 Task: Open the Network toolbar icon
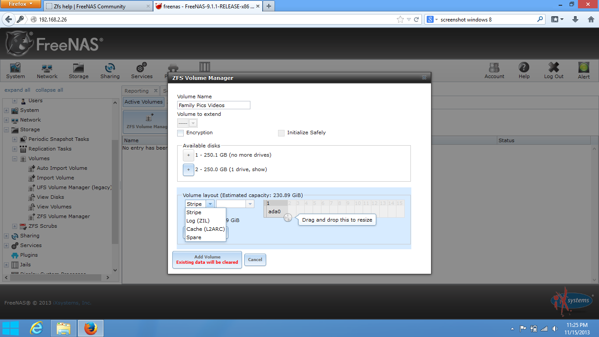[47, 71]
